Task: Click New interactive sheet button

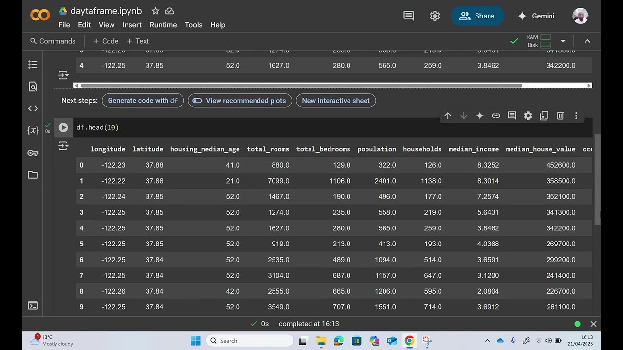Action: pyautogui.click(x=336, y=101)
